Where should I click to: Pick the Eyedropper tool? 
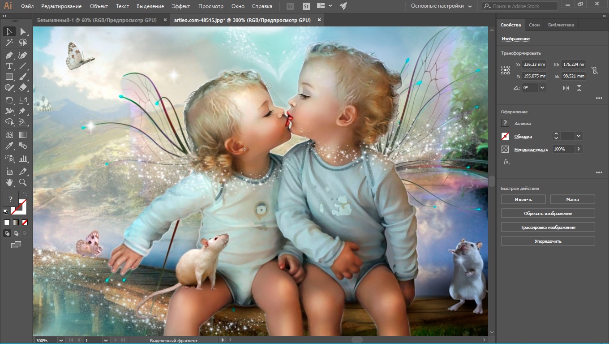pyautogui.click(x=9, y=146)
